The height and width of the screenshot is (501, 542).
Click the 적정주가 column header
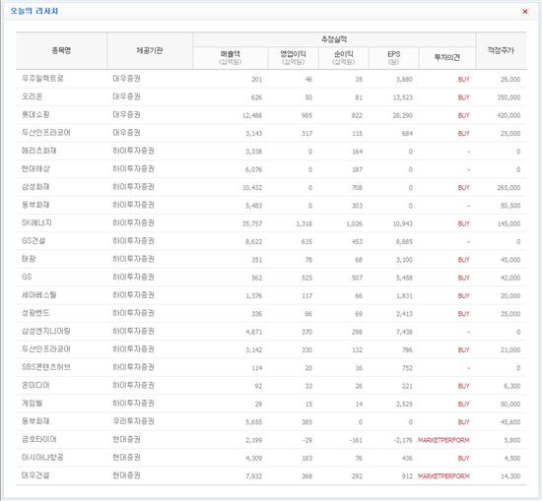(501, 51)
